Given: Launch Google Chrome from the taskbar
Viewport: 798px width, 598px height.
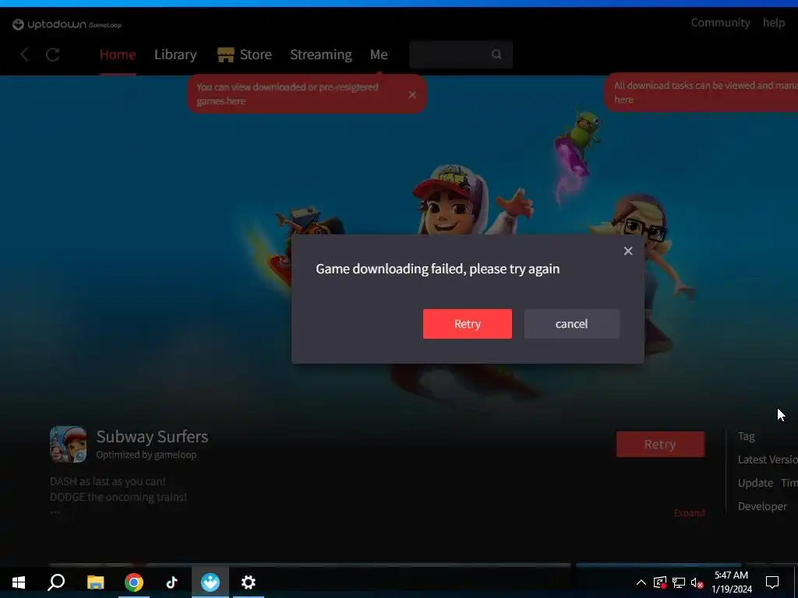Looking at the screenshot, I should pos(134,582).
